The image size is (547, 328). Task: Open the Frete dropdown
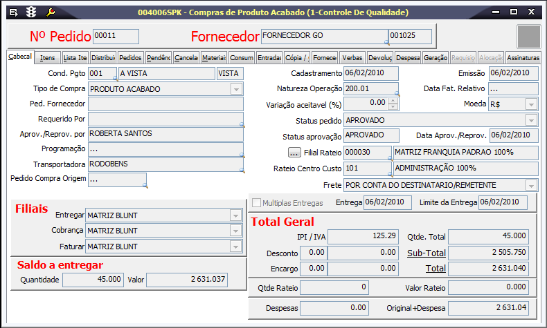click(x=531, y=185)
